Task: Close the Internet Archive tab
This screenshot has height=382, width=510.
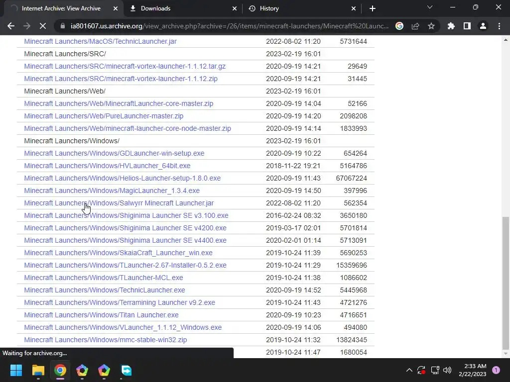Action: pyautogui.click(x=116, y=8)
